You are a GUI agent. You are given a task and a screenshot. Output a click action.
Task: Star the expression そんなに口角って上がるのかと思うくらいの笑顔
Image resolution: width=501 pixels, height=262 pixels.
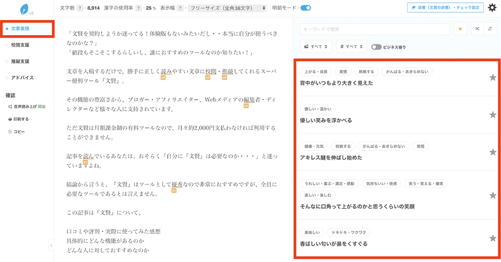493,195
